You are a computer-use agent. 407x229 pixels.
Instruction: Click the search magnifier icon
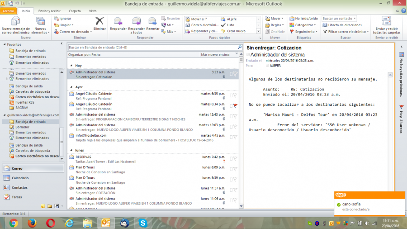click(x=240, y=47)
